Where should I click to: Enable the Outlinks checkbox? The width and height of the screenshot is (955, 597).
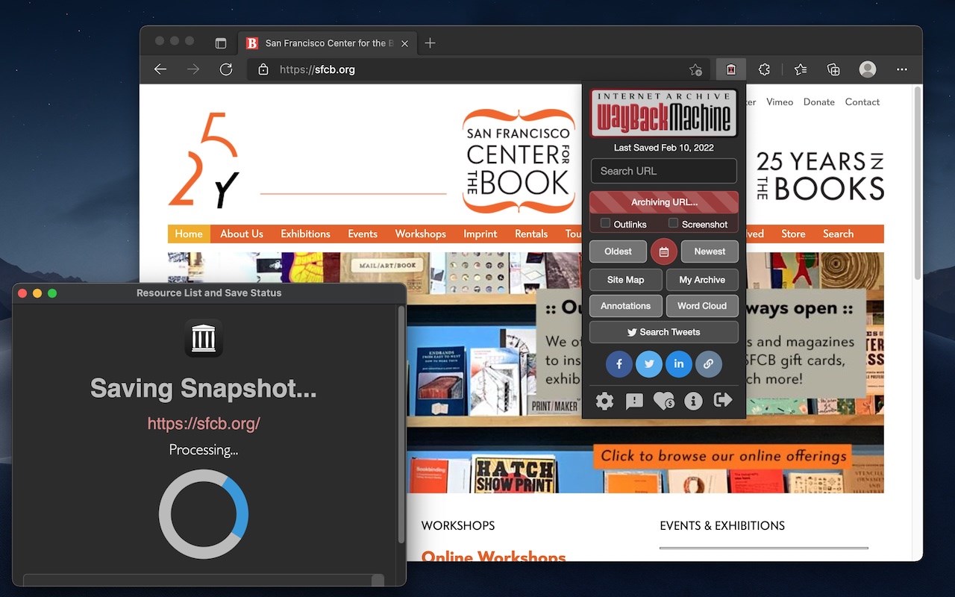[606, 223]
